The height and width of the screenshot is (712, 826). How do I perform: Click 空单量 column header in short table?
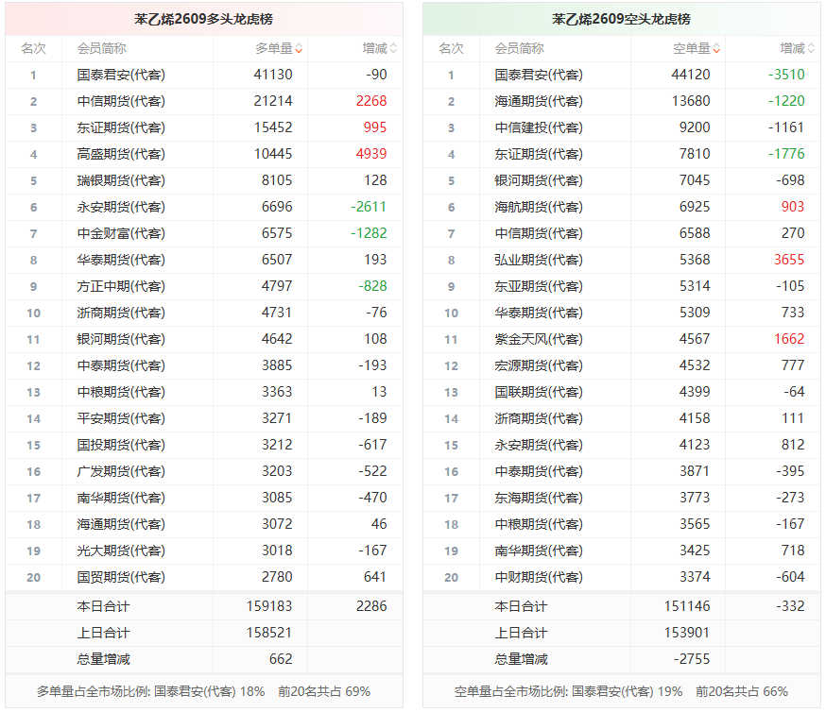coord(692,49)
